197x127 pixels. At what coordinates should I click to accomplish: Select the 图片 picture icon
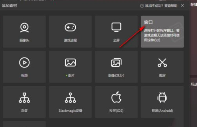(70, 63)
